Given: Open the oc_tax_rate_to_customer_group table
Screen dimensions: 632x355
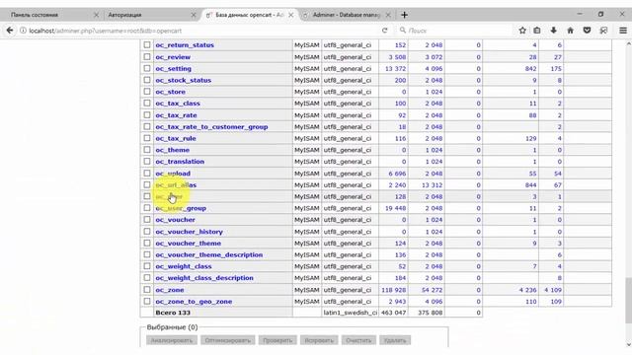Looking at the screenshot, I should [x=211, y=127].
